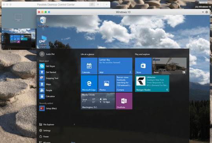
Task: Click the [C] Windows 10 drive icon
Action: 203,4
